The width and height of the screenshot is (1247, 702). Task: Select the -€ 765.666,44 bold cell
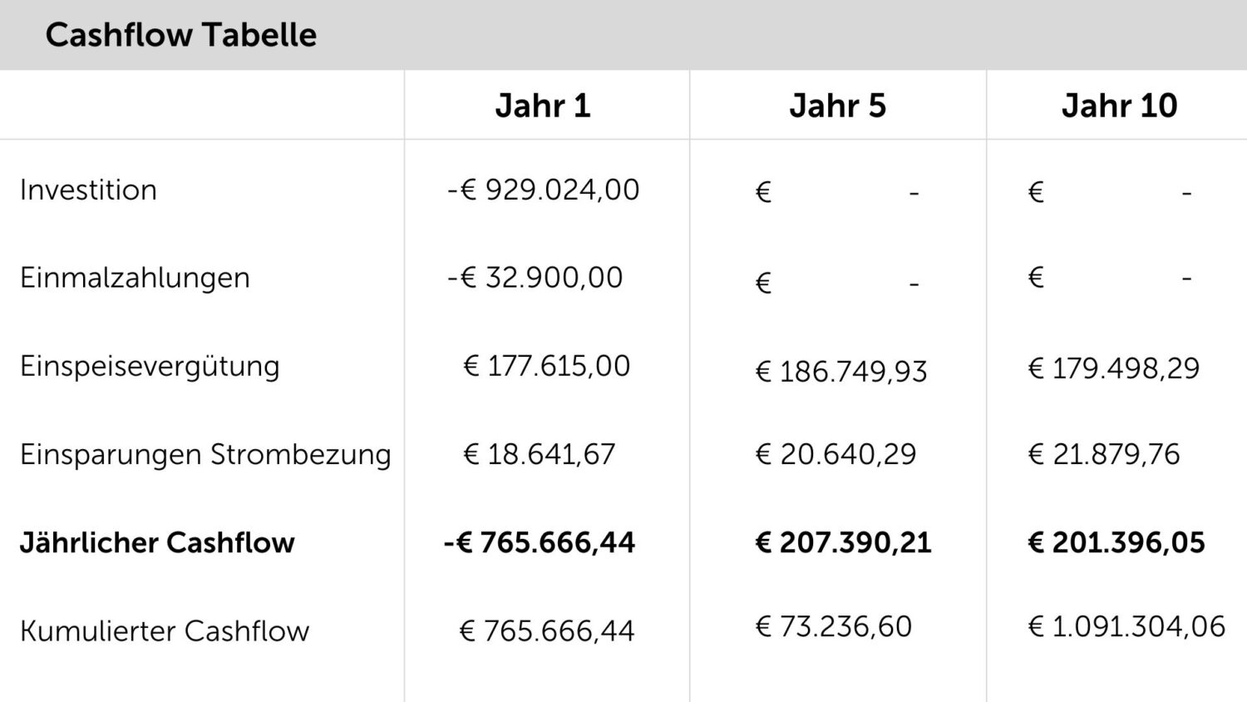(x=540, y=542)
